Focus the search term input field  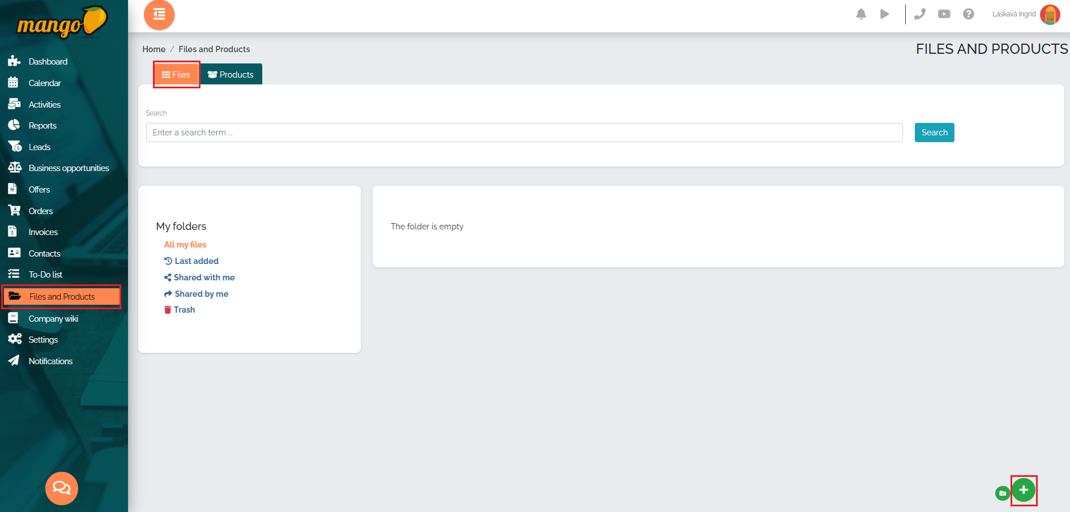pos(525,133)
